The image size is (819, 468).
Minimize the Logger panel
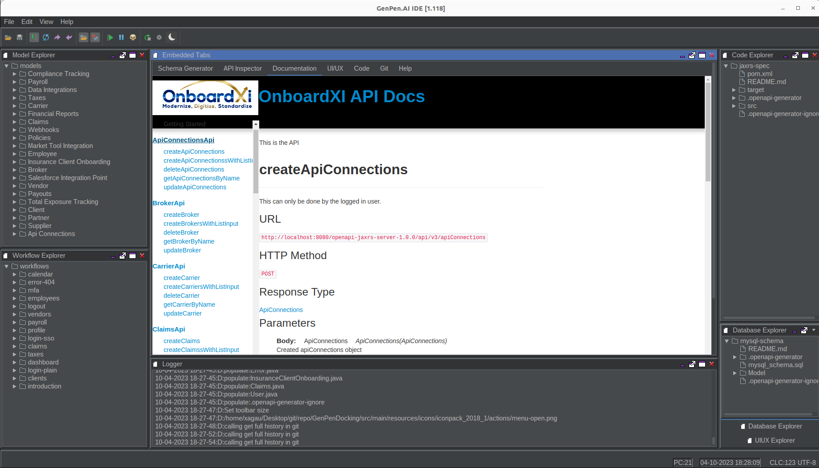(x=682, y=365)
